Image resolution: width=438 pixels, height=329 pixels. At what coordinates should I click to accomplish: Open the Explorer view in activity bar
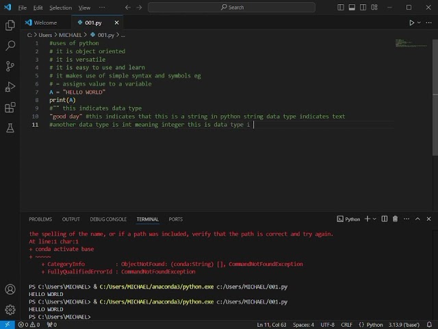click(10, 25)
